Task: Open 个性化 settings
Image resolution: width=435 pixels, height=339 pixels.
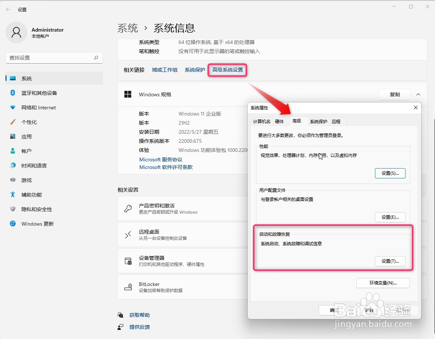Action: pos(54,122)
